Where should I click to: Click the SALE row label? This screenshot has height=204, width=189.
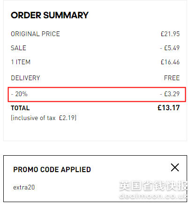tap(18, 48)
